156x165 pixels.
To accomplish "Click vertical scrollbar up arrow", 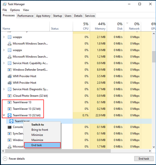I will pos(154,34).
